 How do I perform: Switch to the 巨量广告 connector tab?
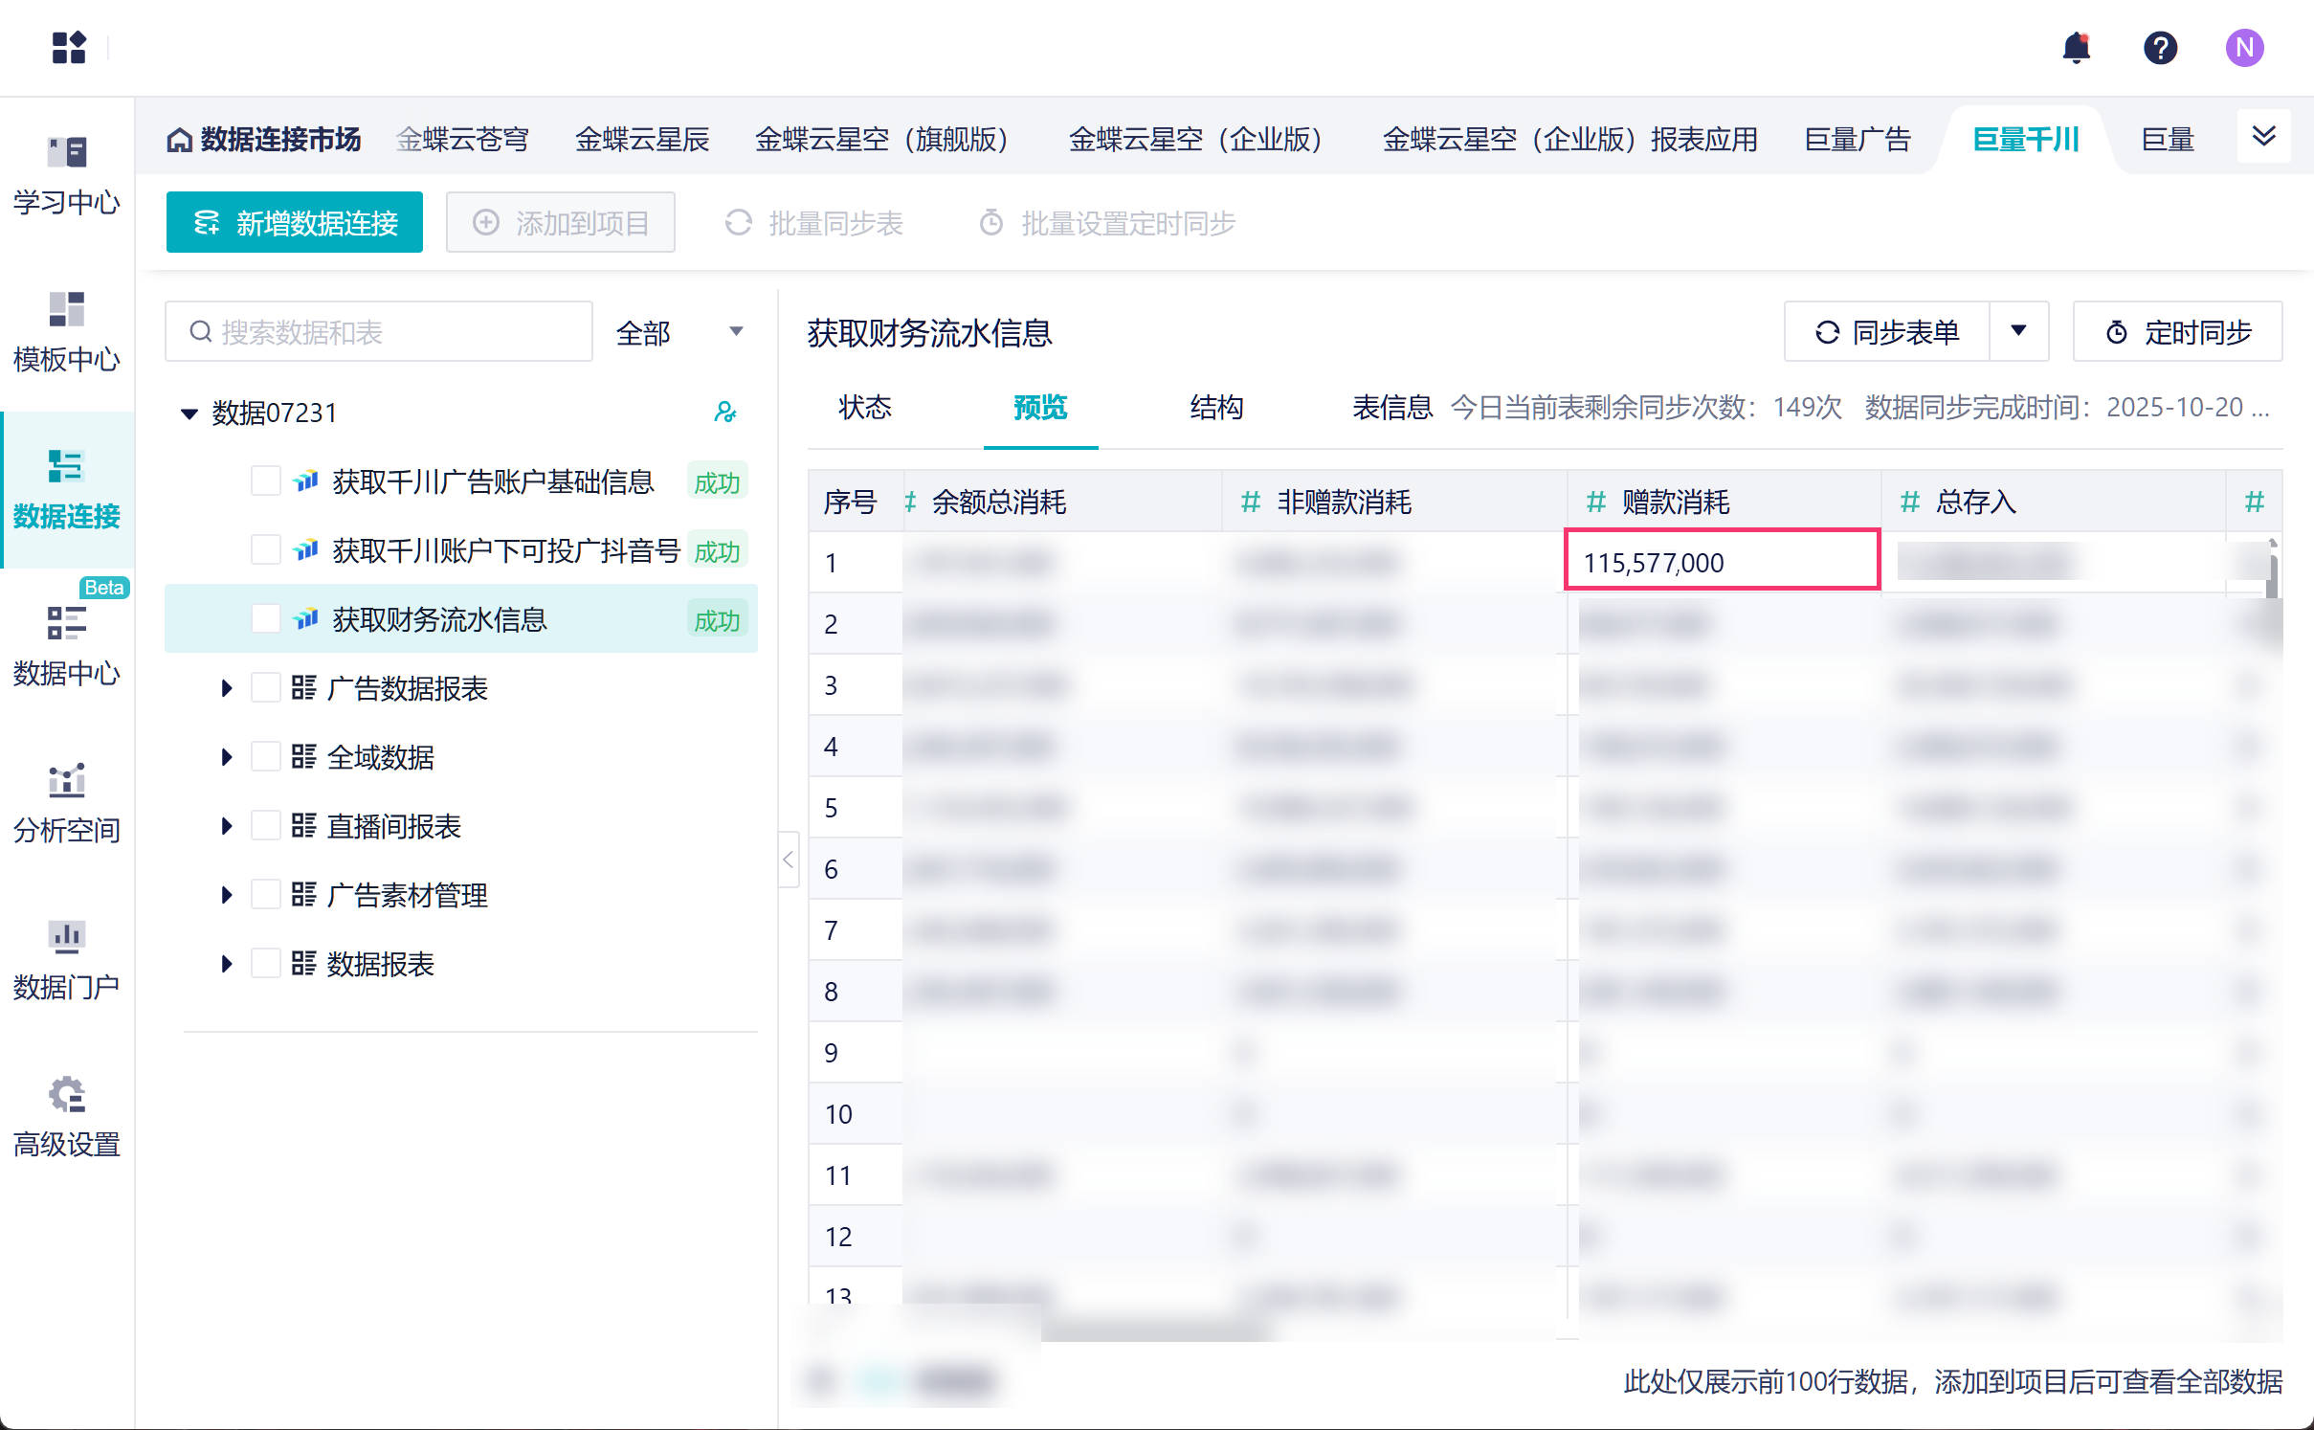coord(1857,140)
